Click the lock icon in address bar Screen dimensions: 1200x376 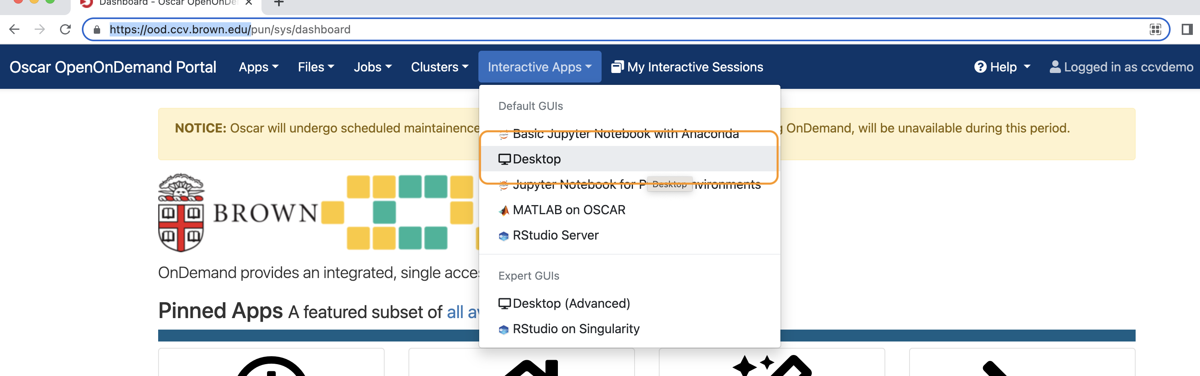click(x=97, y=29)
